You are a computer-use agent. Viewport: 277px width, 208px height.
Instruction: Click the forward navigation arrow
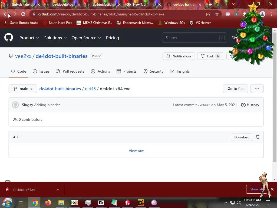(15, 14)
